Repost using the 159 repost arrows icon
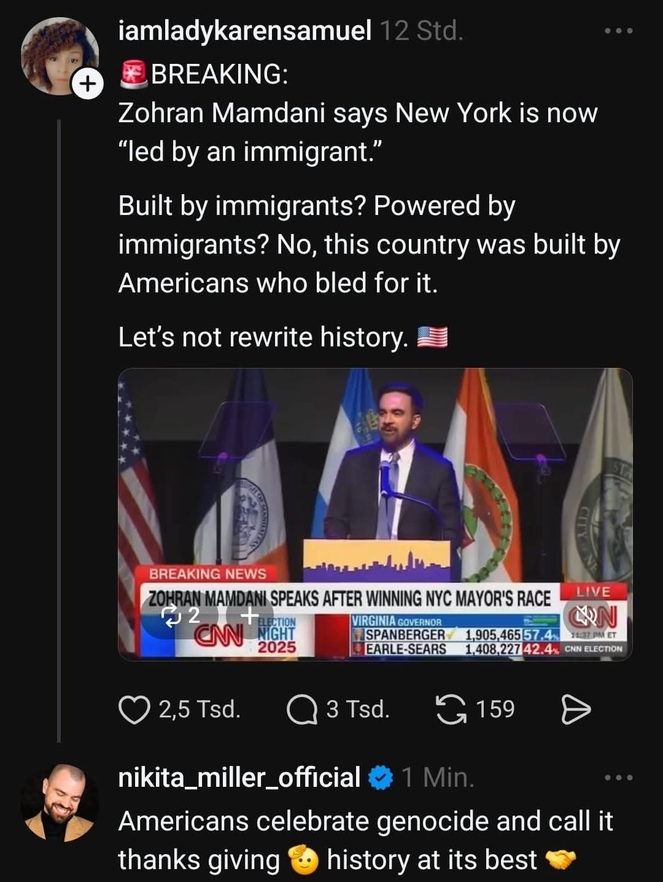663x882 pixels. point(451,710)
